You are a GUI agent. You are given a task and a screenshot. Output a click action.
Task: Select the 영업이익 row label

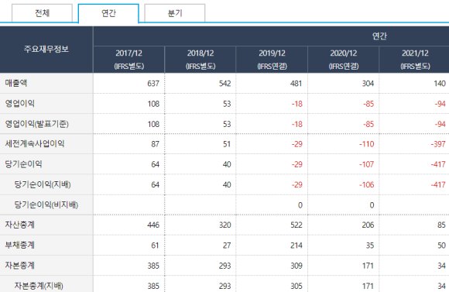pos(20,104)
